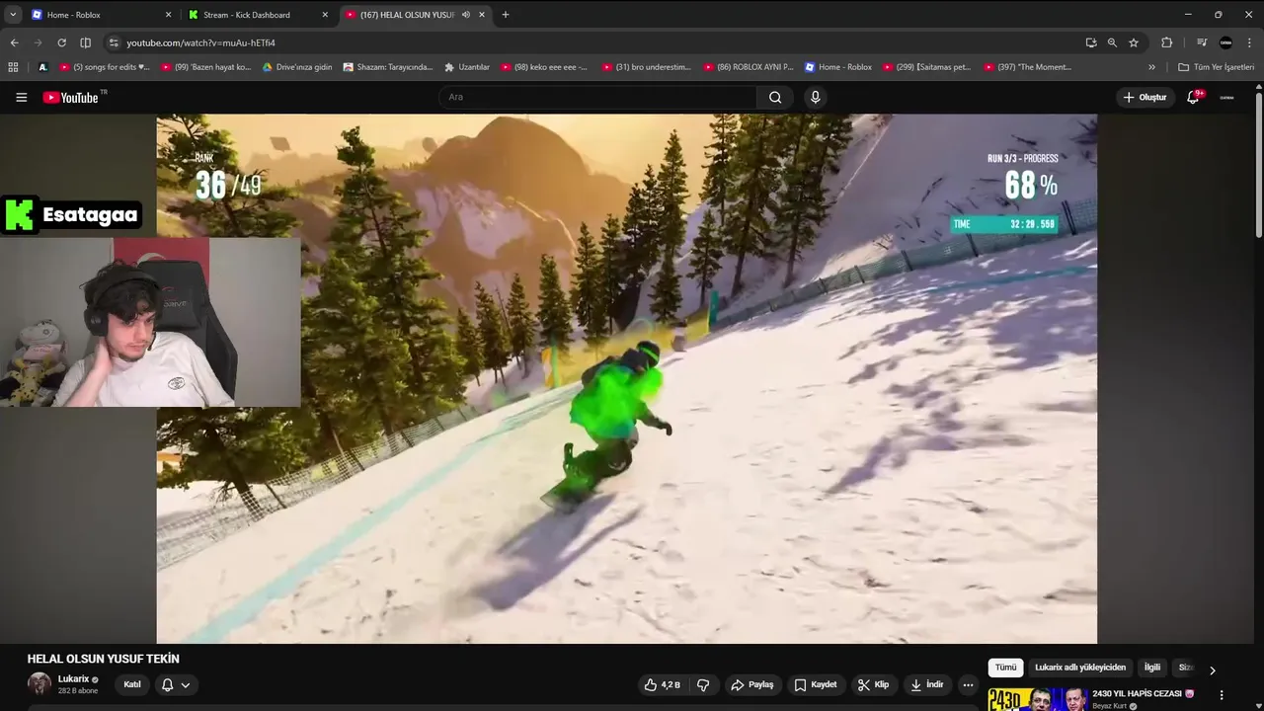Show next filter chips arrow
This screenshot has height=711, width=1264.
pyautogui.click(x=1213, y=671)
